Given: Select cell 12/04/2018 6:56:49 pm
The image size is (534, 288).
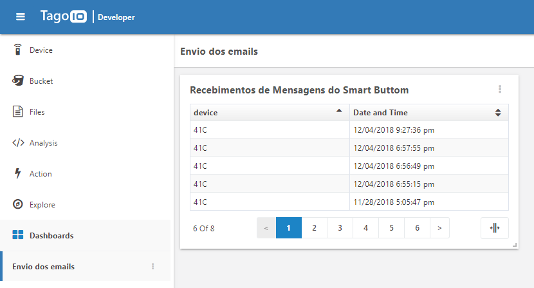Looking at the screenshot, I should (x=428, y=166).
